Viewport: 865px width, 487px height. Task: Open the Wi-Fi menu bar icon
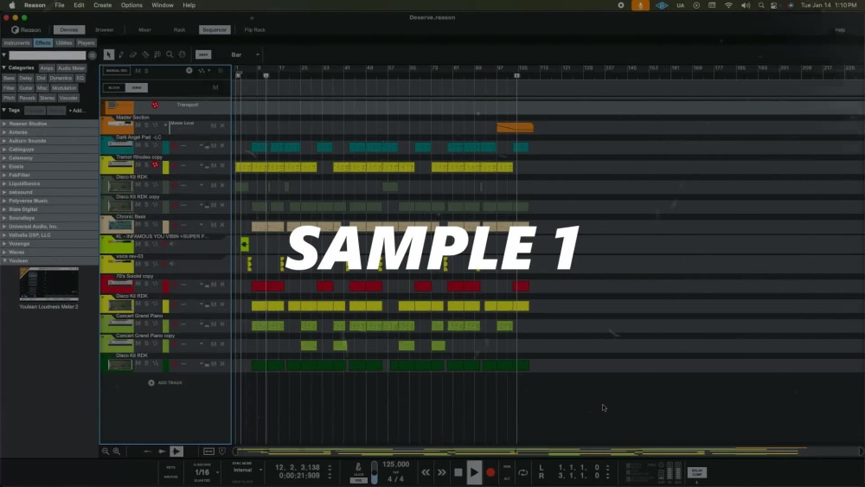[728, 5]
